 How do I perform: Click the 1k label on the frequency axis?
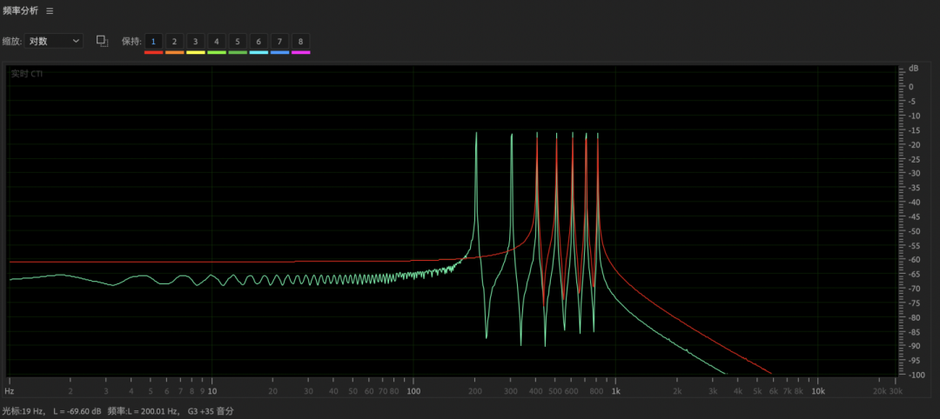[615, 390]
